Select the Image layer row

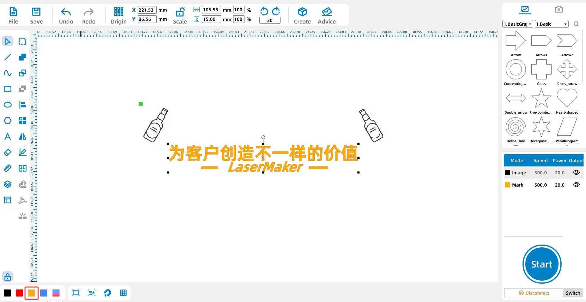tap(543, 173)
